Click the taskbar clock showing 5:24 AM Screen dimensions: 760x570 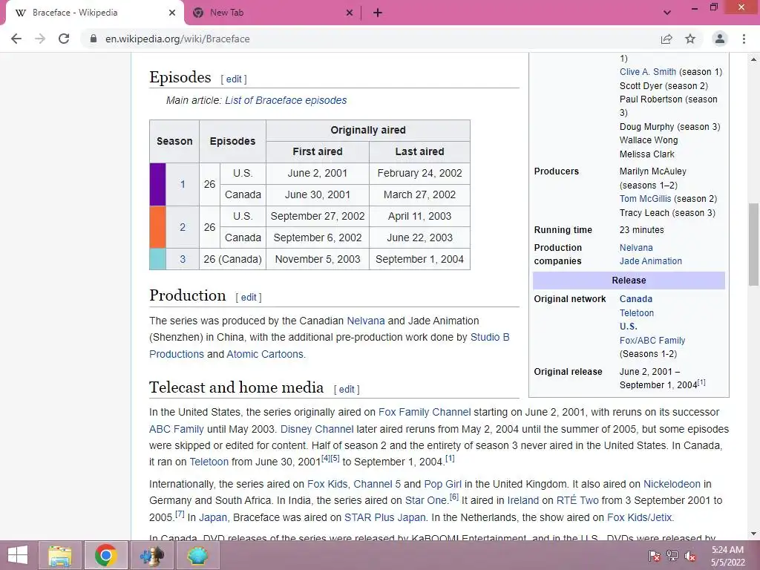[x=727, y=556]
